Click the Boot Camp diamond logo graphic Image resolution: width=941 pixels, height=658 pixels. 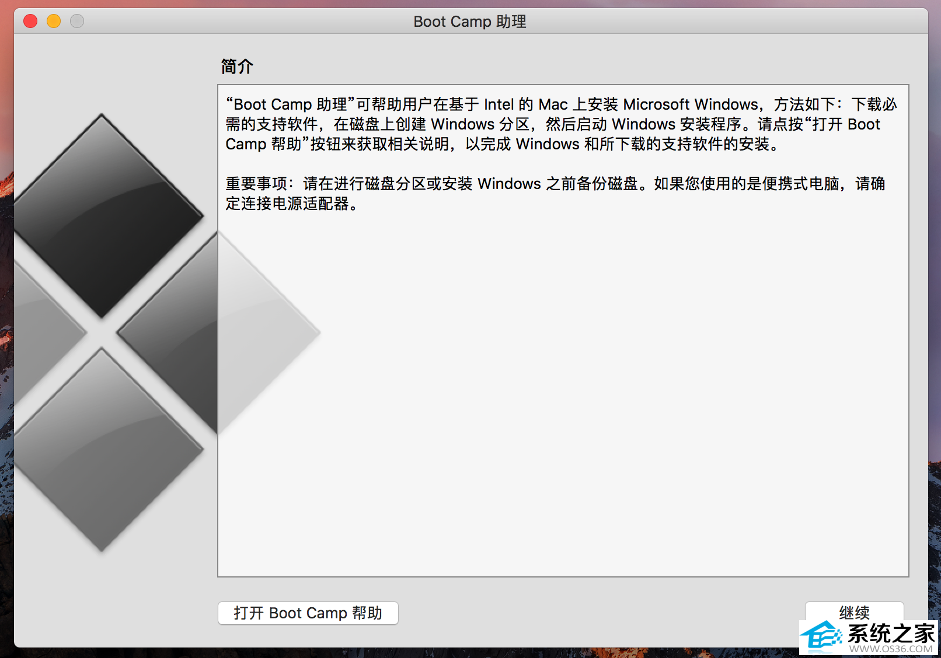(167, 332)
